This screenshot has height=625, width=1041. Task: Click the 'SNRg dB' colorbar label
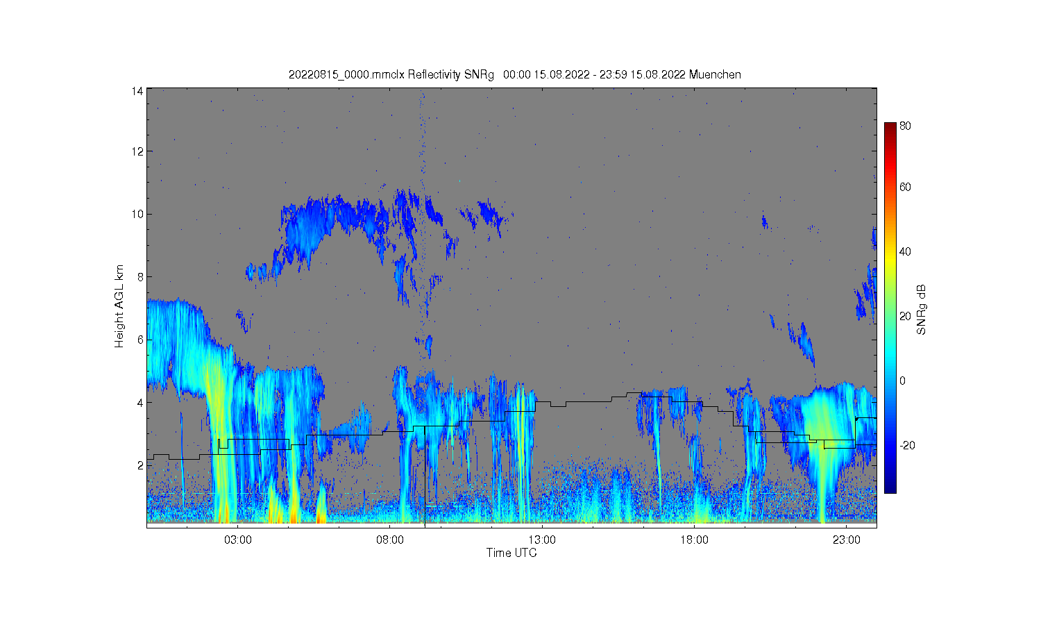tap(922, 310)
